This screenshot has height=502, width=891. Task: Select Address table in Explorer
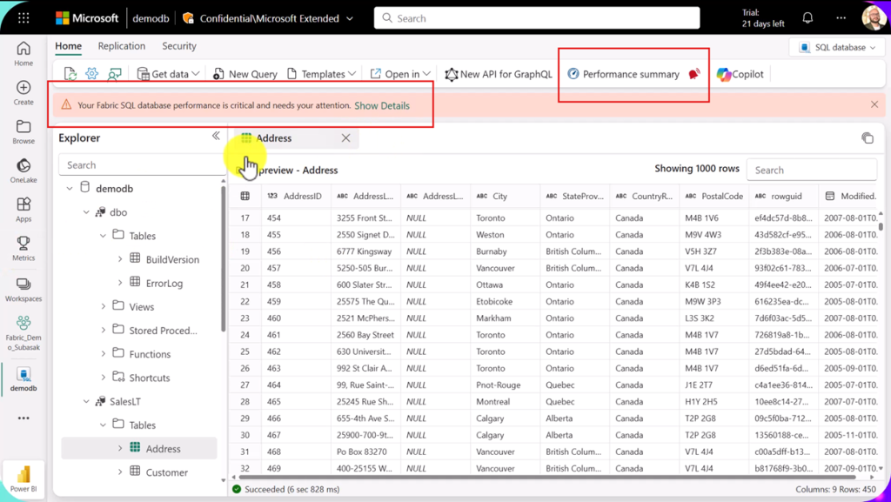point(139,448)
